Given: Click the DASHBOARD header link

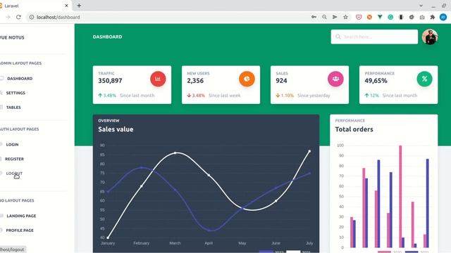Looking at the screenshot, I should 107,37.
